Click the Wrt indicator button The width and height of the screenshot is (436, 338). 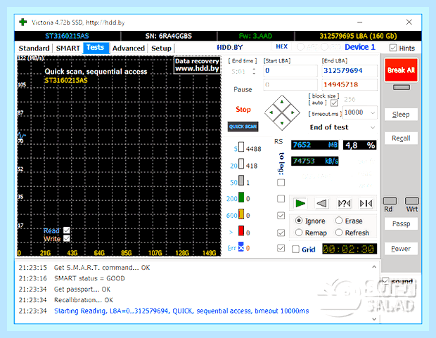[412, 201]
